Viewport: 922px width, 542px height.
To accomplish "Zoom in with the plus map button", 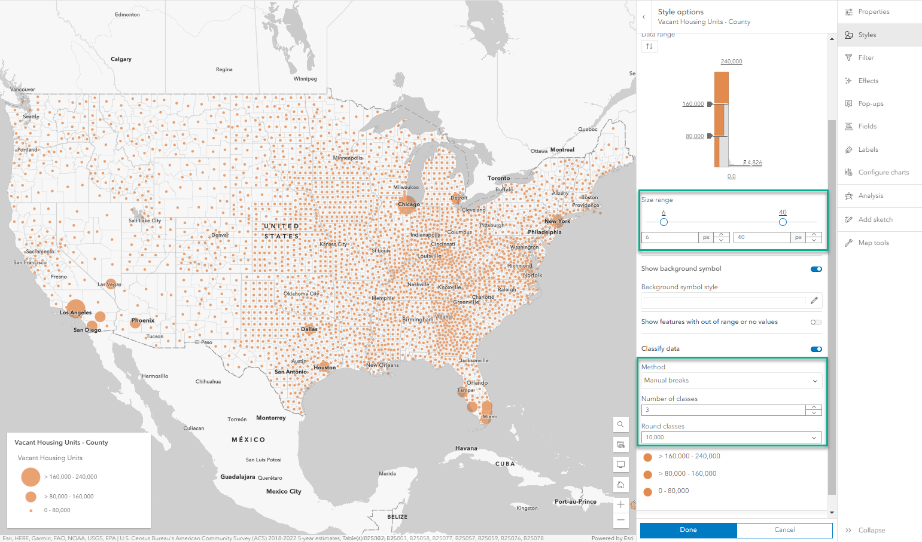I will 620,505.
